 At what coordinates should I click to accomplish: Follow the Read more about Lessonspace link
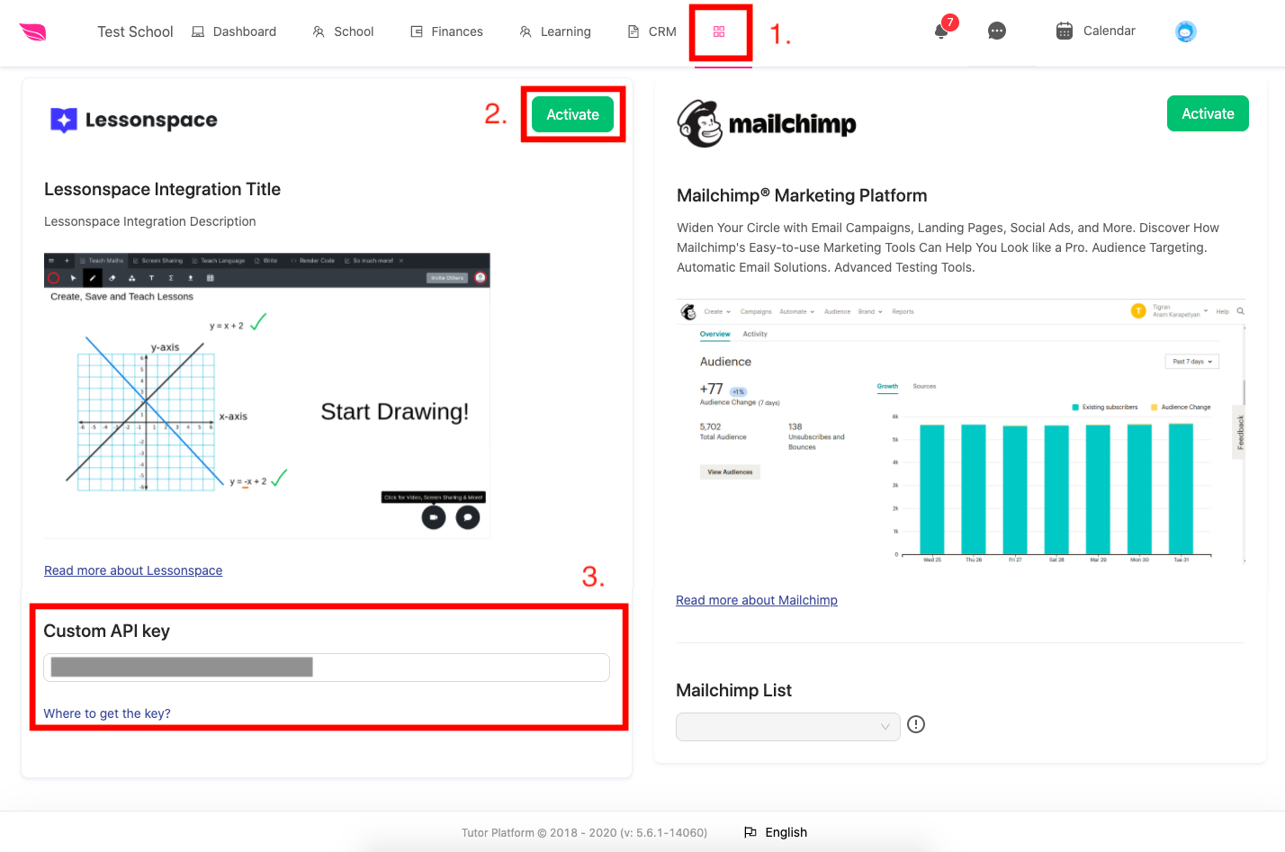[x=133, y=570]
